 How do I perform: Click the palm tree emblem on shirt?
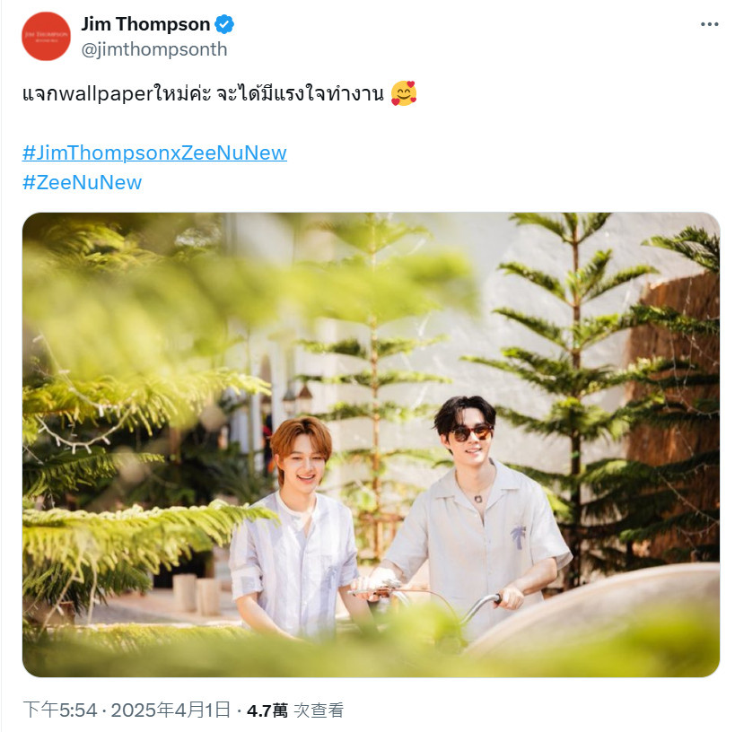pos(518,537)
